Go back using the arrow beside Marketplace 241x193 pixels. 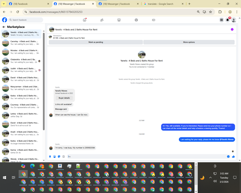tap(4, 27)
